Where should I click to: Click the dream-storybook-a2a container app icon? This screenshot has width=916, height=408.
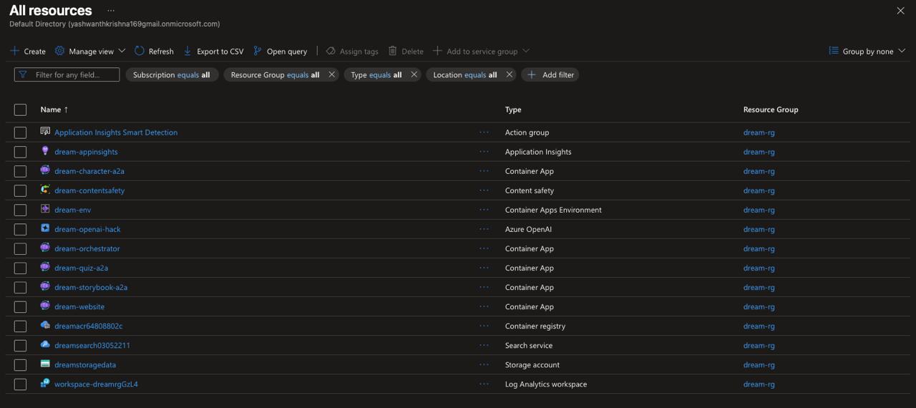pyautogui.click(x=45, y=286)
